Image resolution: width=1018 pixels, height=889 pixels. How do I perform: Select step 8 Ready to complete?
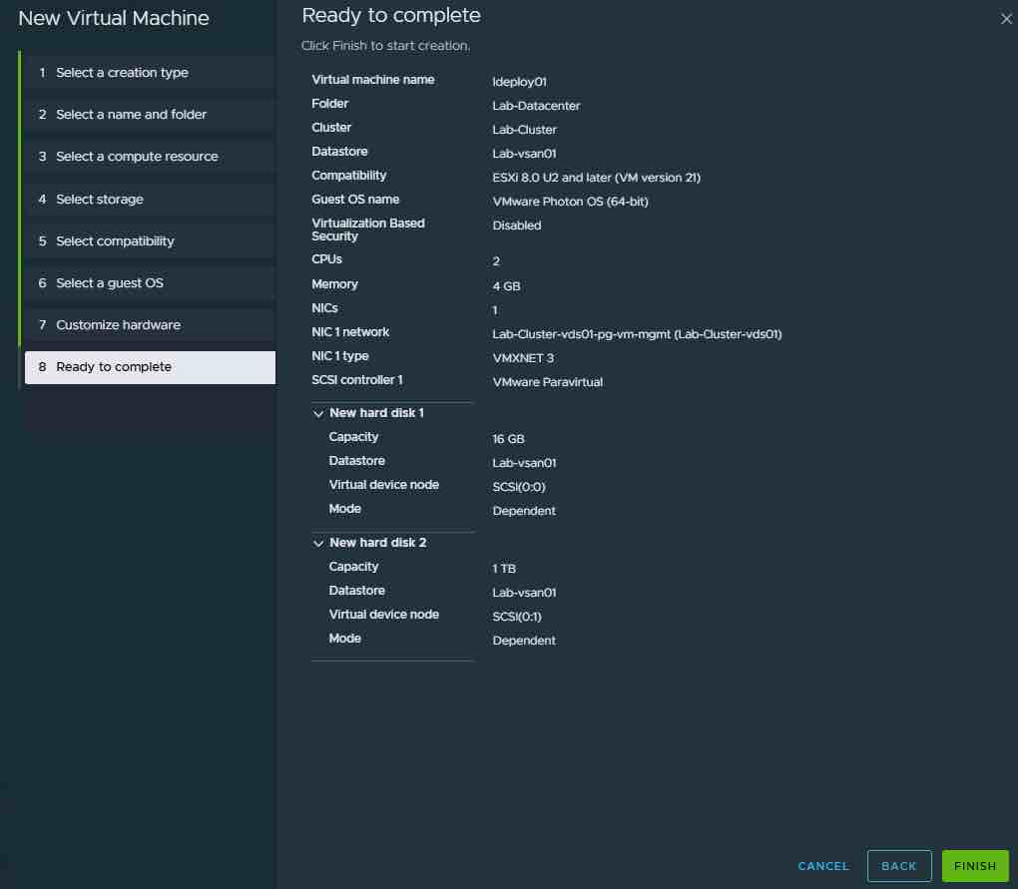pos(114,367)
